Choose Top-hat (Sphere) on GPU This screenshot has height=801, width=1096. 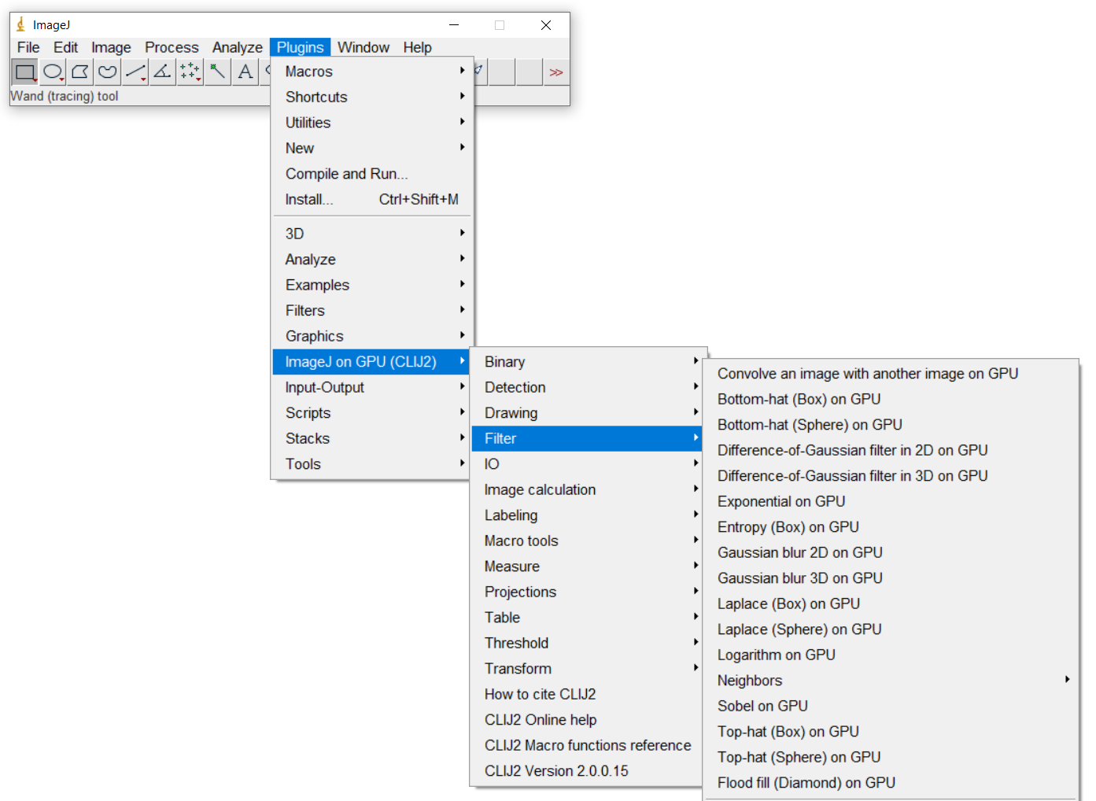pyautogui.click(x=891, y=757)
